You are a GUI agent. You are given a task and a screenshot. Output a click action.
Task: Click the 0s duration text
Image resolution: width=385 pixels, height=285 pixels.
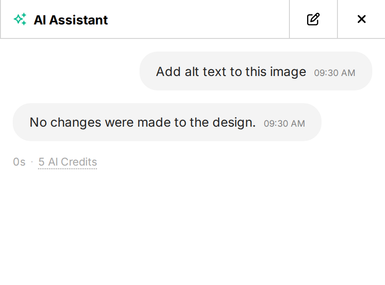click(x=19, y=162)
